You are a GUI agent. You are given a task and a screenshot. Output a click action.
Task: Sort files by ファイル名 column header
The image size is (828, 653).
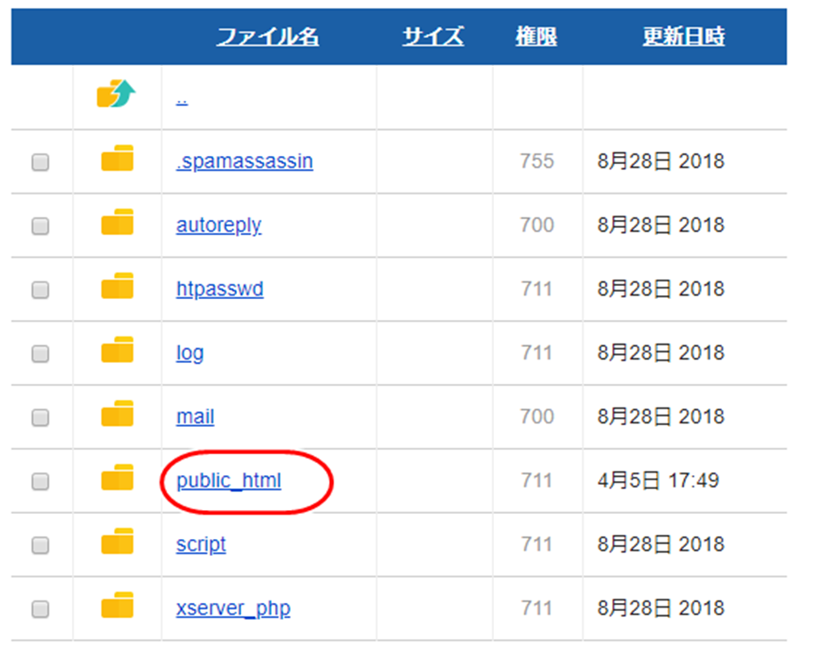[270, 36]
